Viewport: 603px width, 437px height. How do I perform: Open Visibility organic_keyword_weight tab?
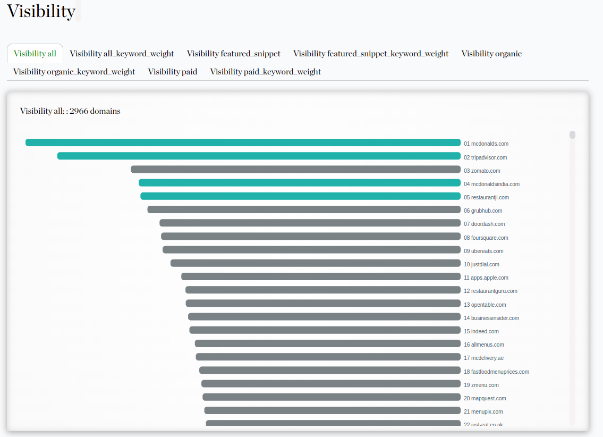(74, 72)
